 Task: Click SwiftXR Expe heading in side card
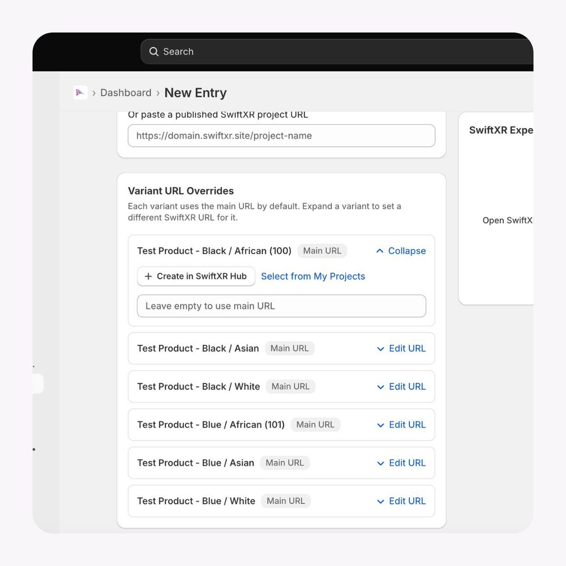501,130
